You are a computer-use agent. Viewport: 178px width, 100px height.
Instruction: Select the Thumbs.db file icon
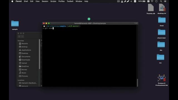(151, 7)
